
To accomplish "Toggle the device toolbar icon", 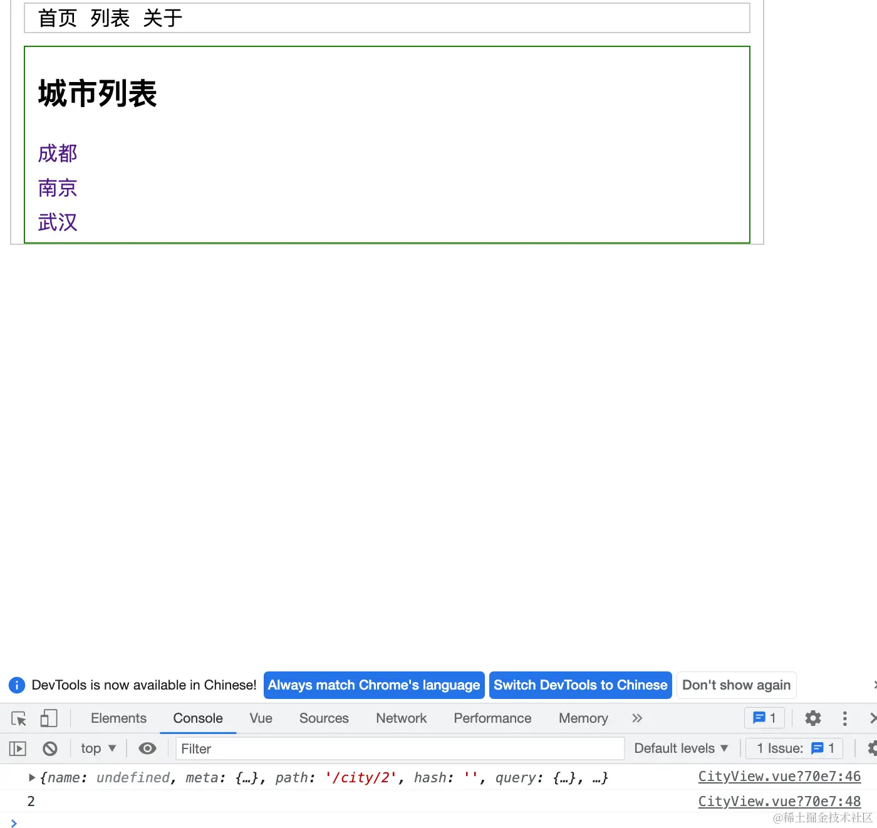I will point(49,718).
